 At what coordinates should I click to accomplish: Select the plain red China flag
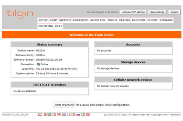click(45, 115)
